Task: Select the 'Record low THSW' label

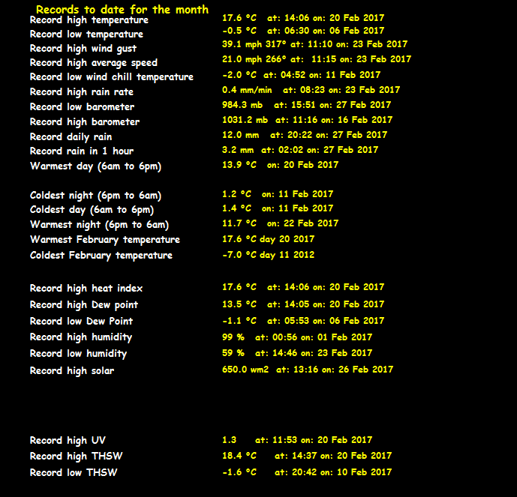Action: point(74,473)
